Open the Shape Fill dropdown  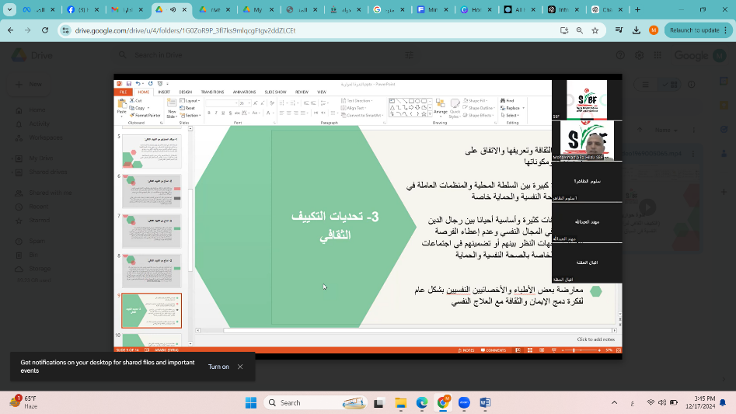click(x=476, y=101)
